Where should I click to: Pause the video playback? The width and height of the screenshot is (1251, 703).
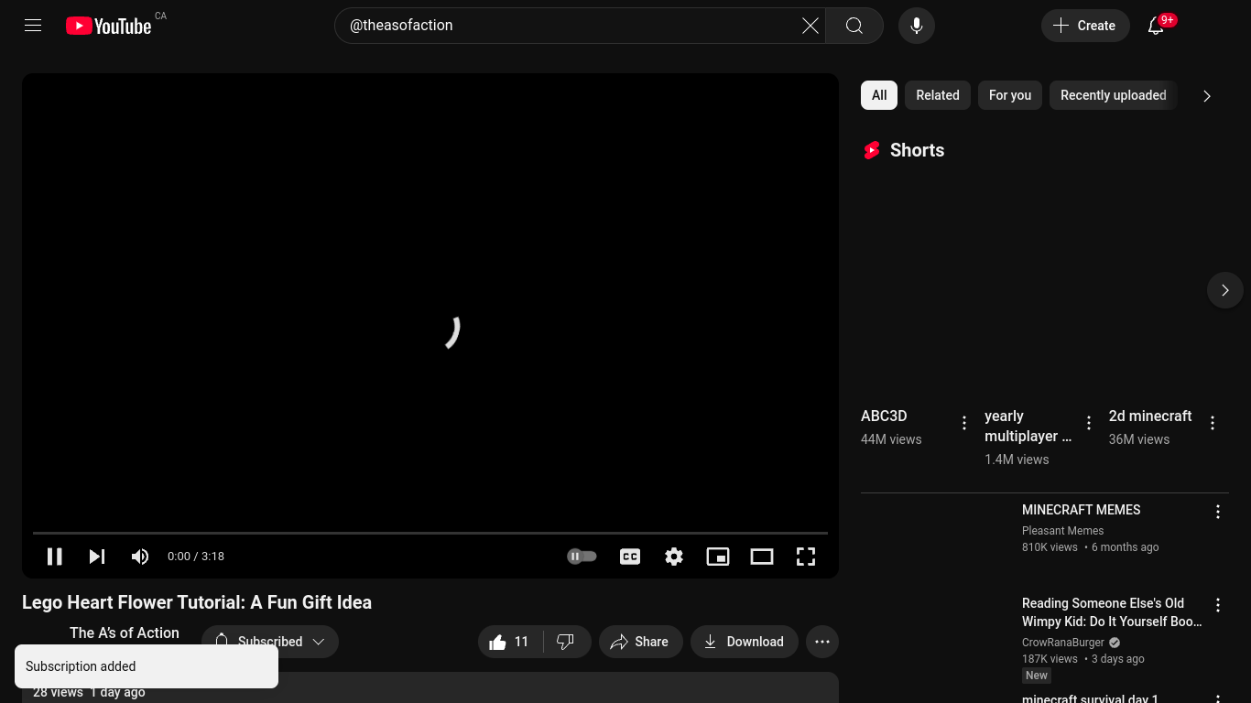tap(55, 557)
